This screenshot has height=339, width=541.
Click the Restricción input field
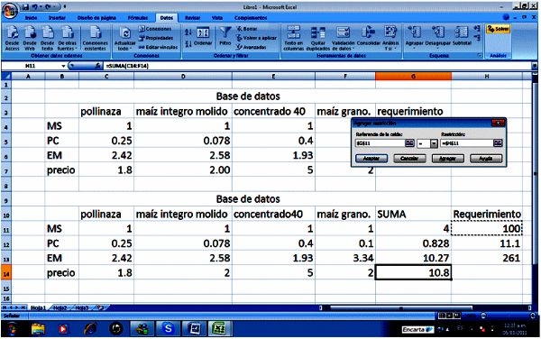point(467,143)
